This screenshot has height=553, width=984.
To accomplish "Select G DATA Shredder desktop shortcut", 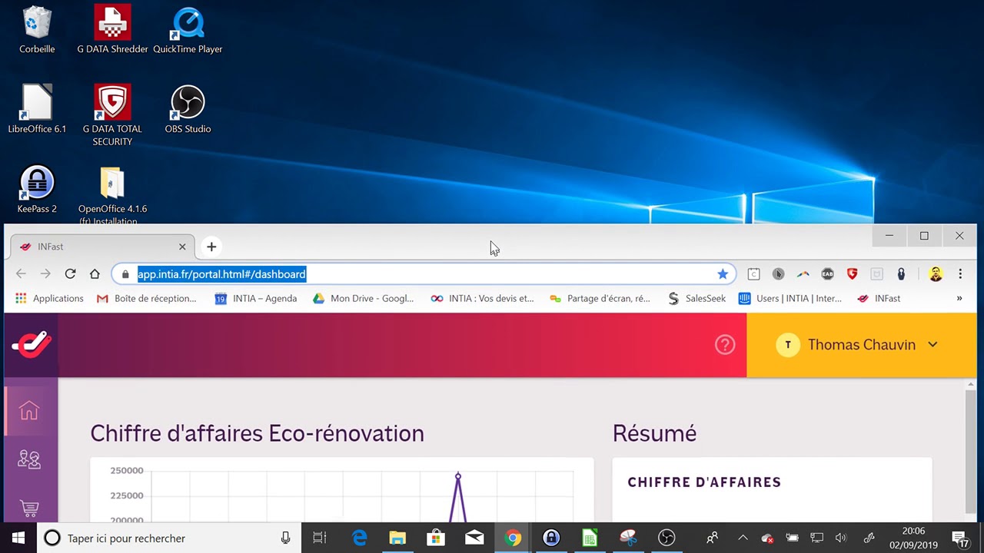I will (x=112, y=29).
